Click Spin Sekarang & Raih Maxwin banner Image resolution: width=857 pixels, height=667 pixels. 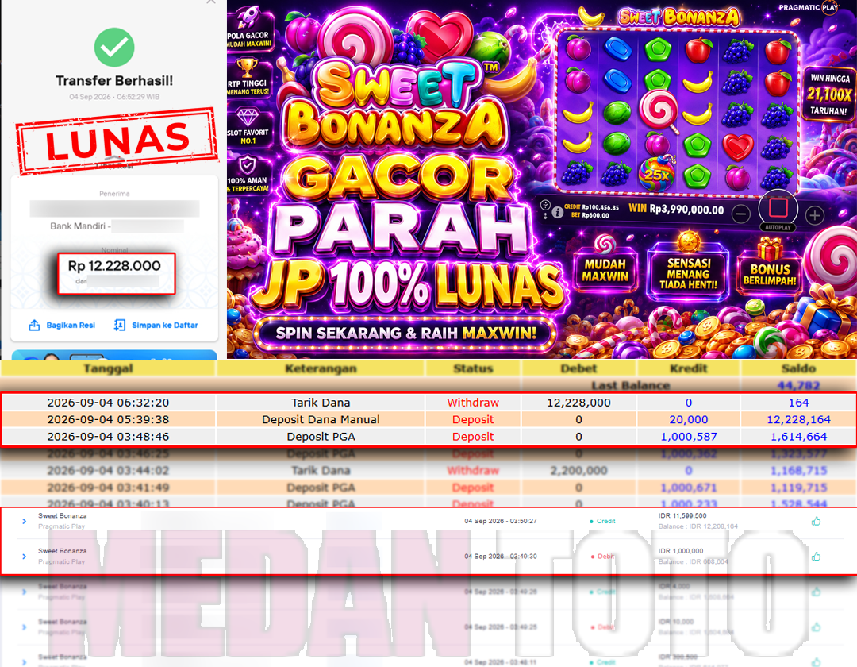tap(405, 333)
